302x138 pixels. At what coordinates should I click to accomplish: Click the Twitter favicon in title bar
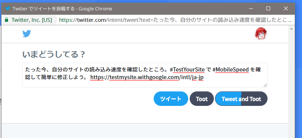[x=8, y=9]
